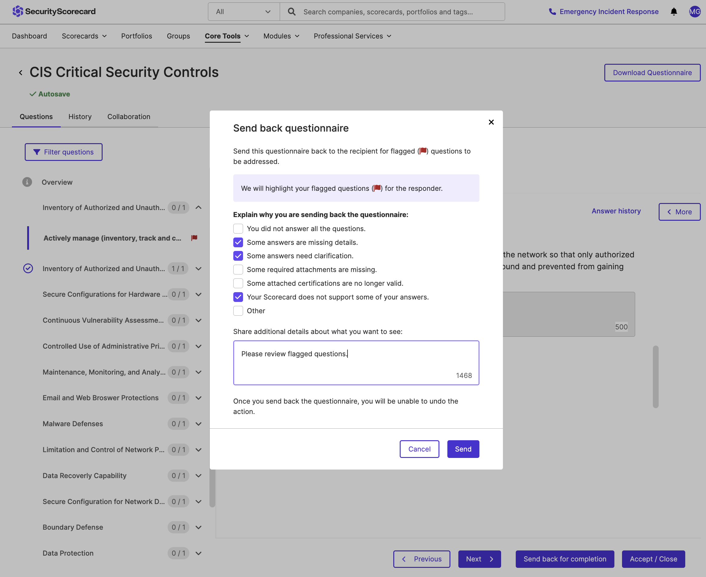
Task: Click the sidebar vertical scrollbar
Action: (x=212, y=488)
